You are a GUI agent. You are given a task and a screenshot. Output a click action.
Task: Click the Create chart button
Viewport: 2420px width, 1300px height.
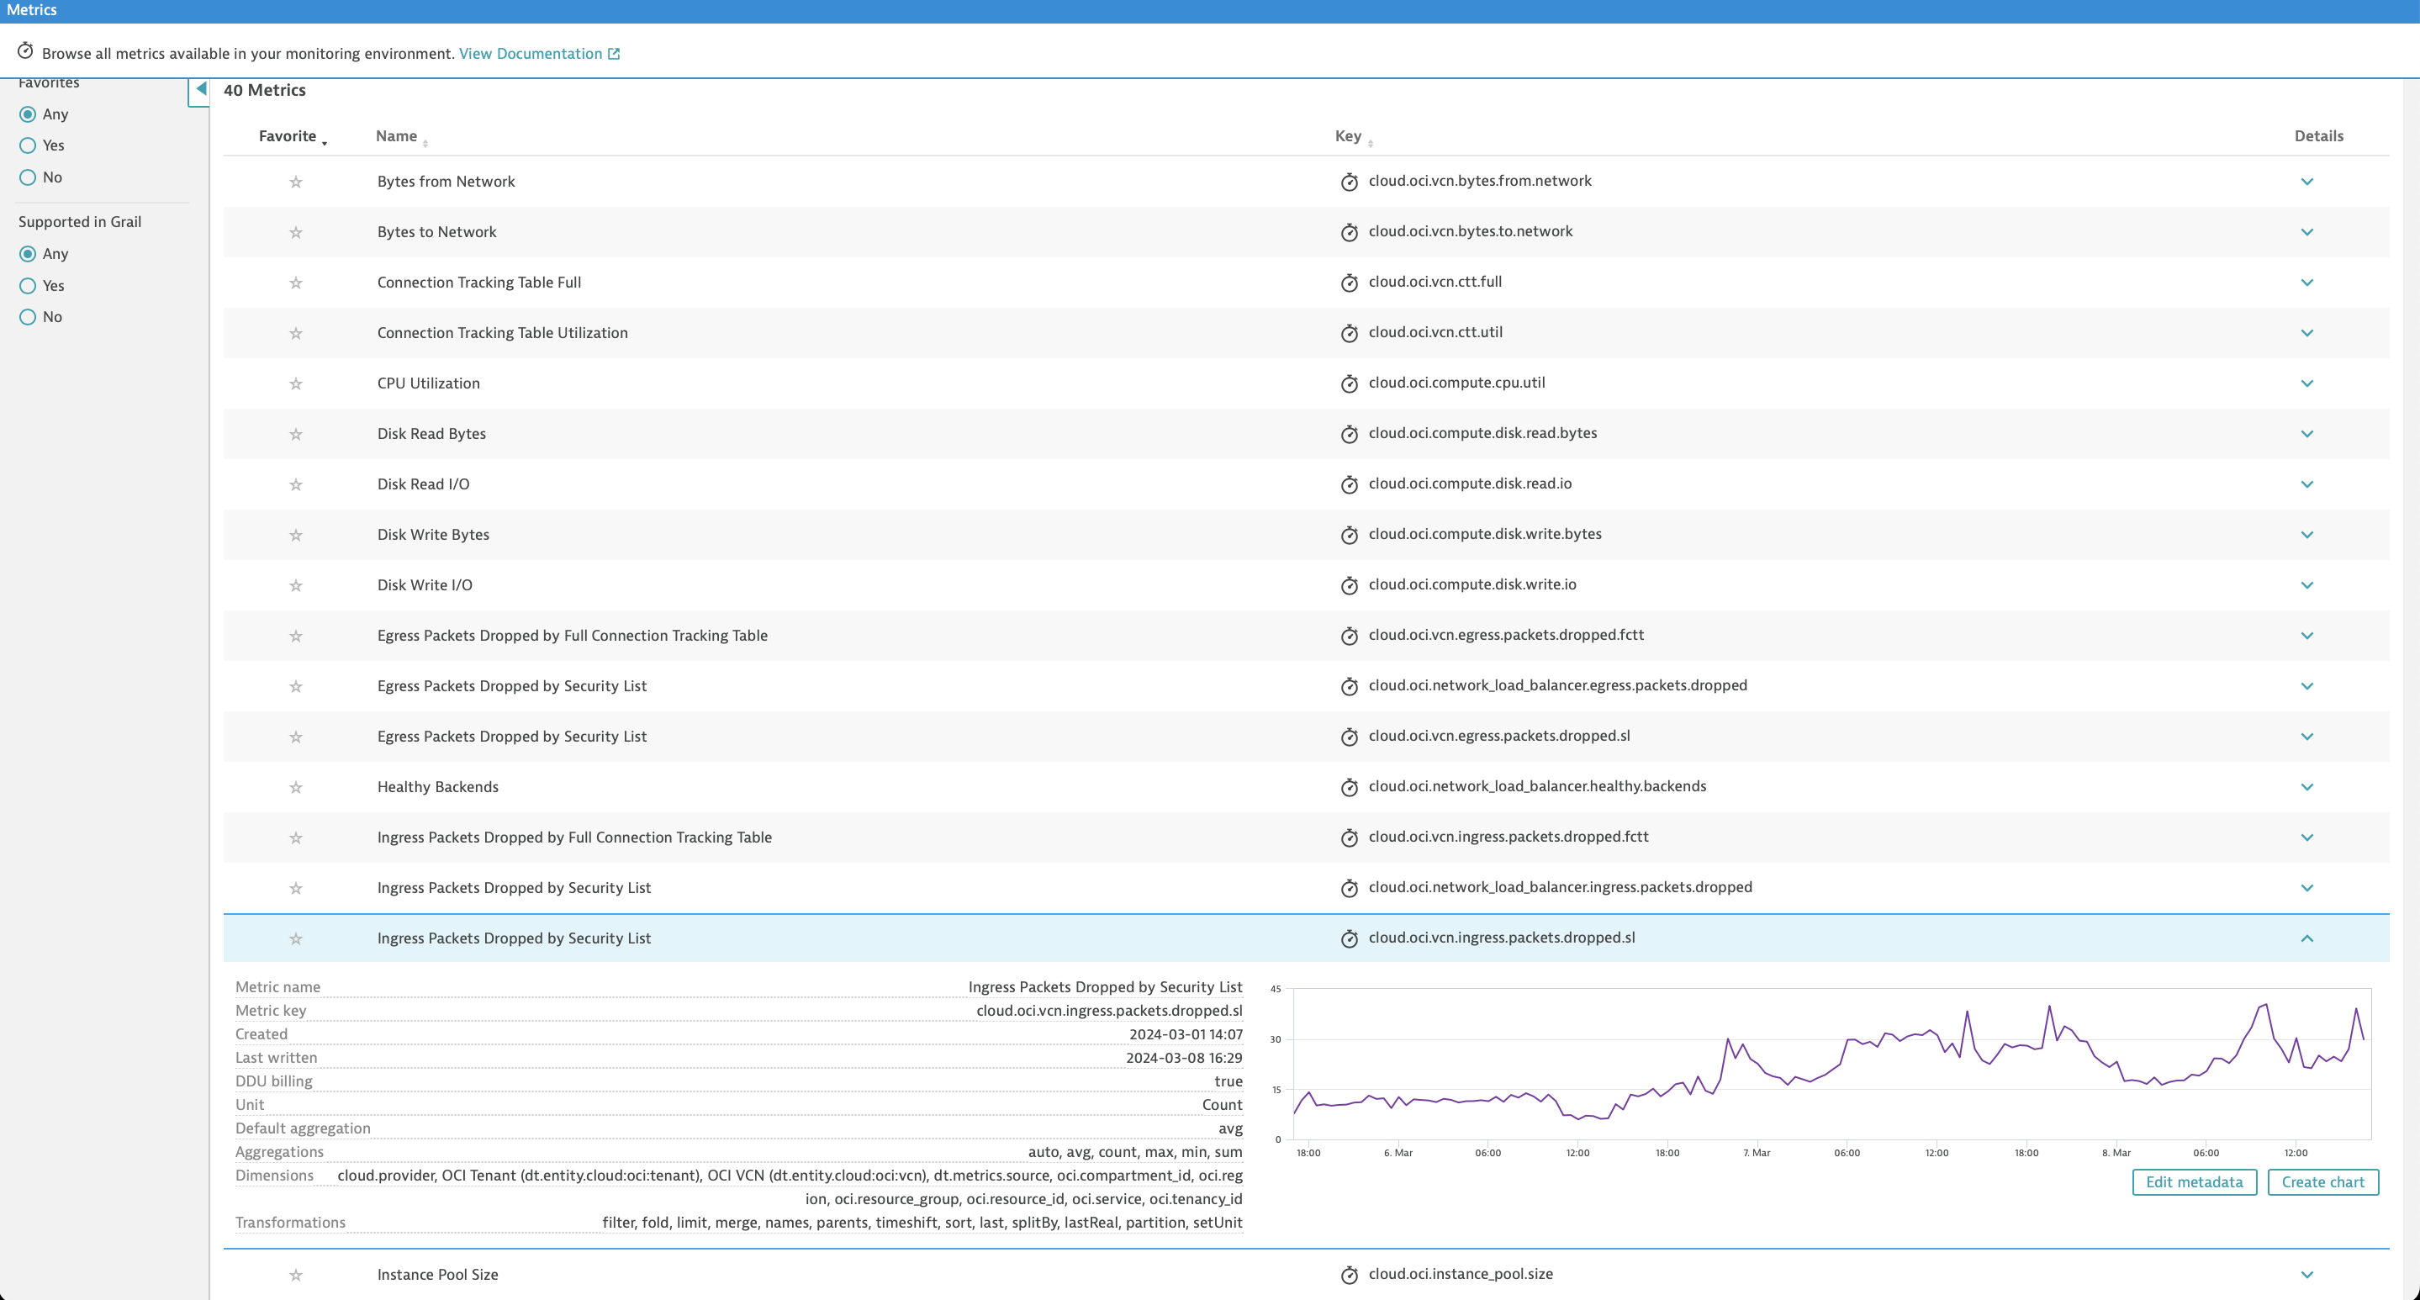[x=2322, y=1181]
